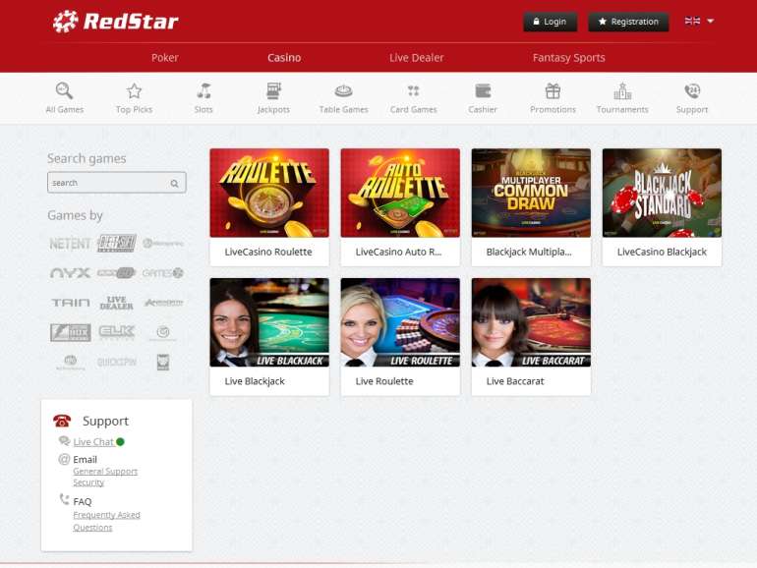Switch to the Poker tab
Viewport: 757px width, 568px height.
(x=164, y=58)
